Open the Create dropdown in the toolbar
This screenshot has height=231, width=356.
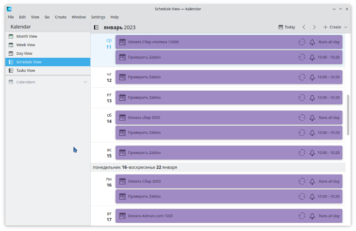click(x=335, y=27)
